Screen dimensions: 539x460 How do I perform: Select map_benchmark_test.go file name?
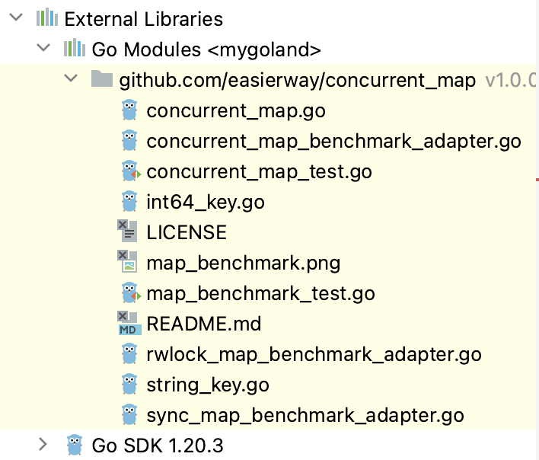(x=260, y=294)
